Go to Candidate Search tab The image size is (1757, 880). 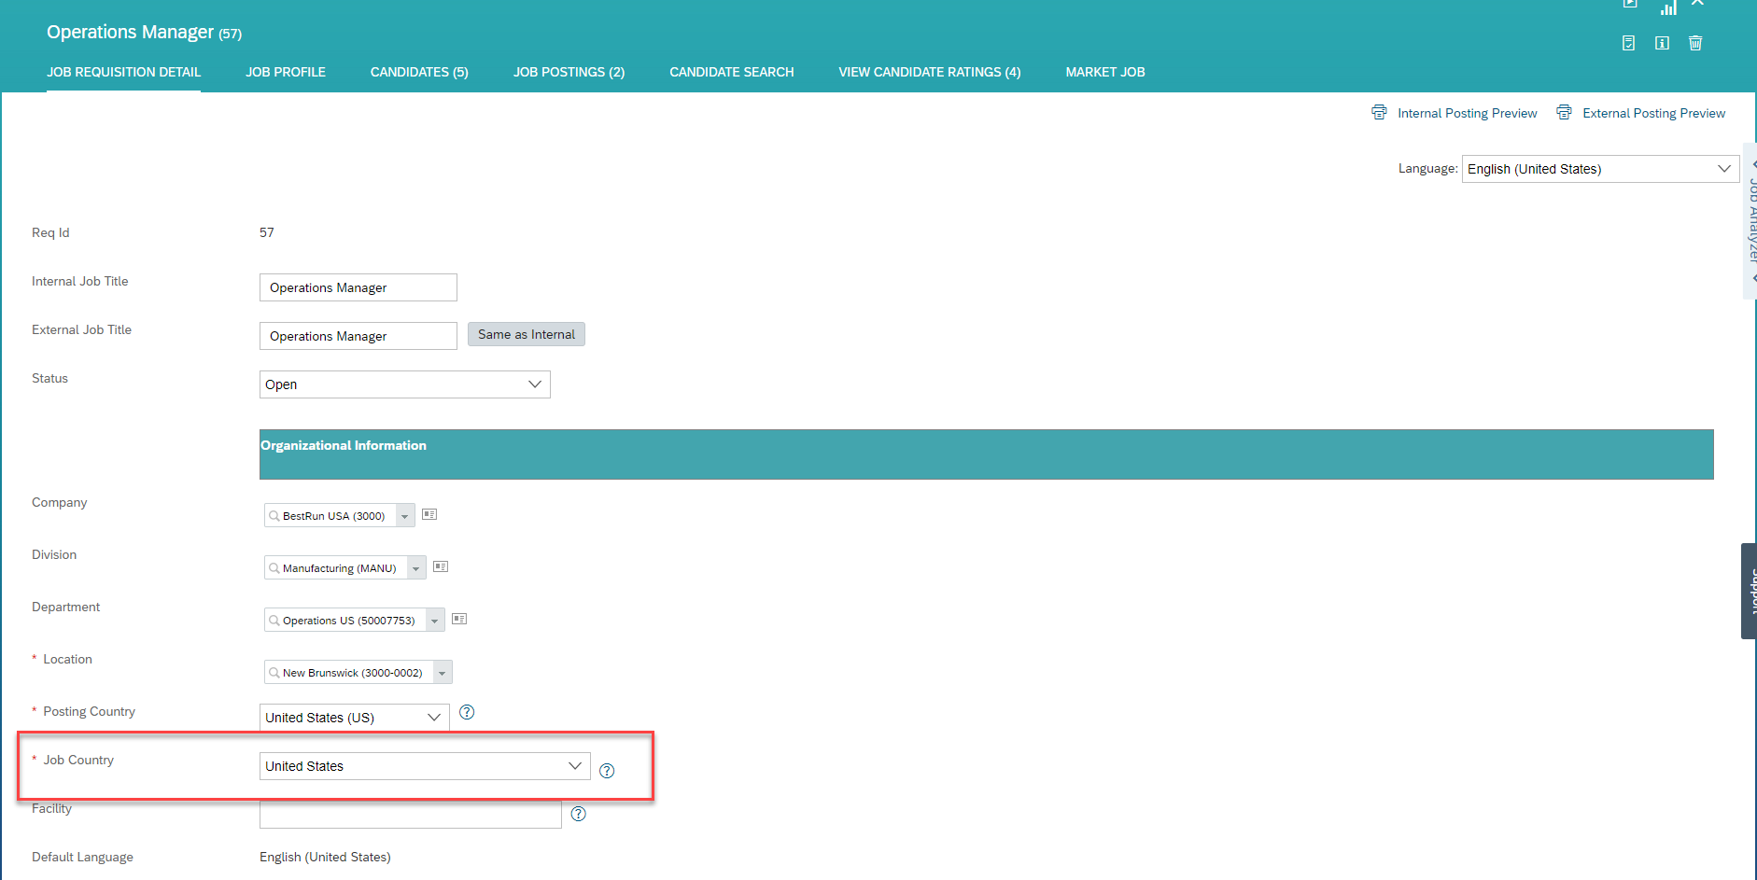tap(732, 72)
